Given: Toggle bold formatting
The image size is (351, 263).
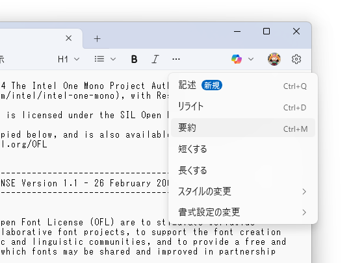Looking at the screenshot, I should (x=134, y=59).
